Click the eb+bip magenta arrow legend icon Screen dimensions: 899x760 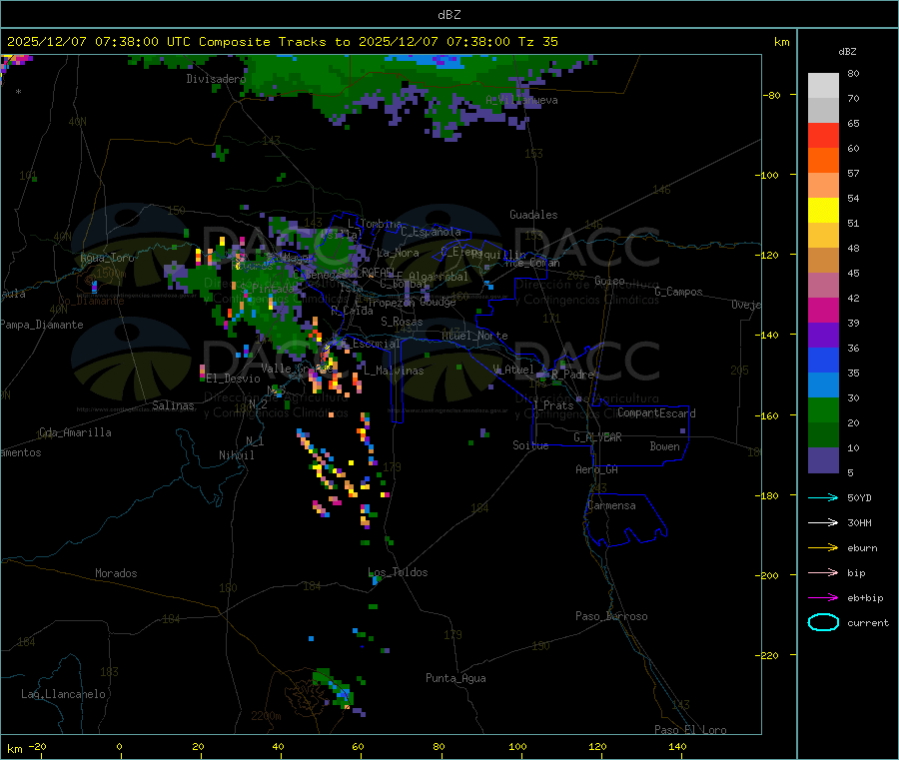pyautogui.click(x=823, y=598)
